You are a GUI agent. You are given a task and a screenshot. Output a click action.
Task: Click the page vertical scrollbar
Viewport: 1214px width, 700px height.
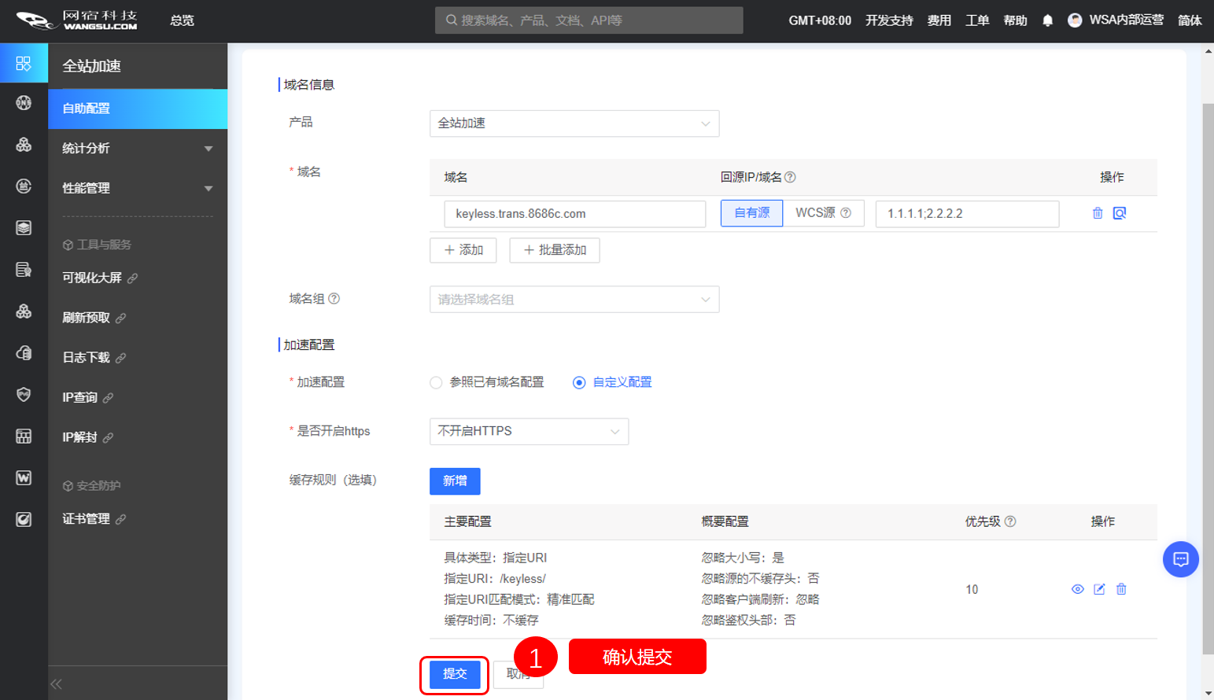[1208, 378]
